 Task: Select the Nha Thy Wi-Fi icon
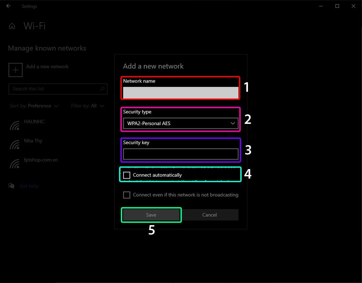[14, 145]
